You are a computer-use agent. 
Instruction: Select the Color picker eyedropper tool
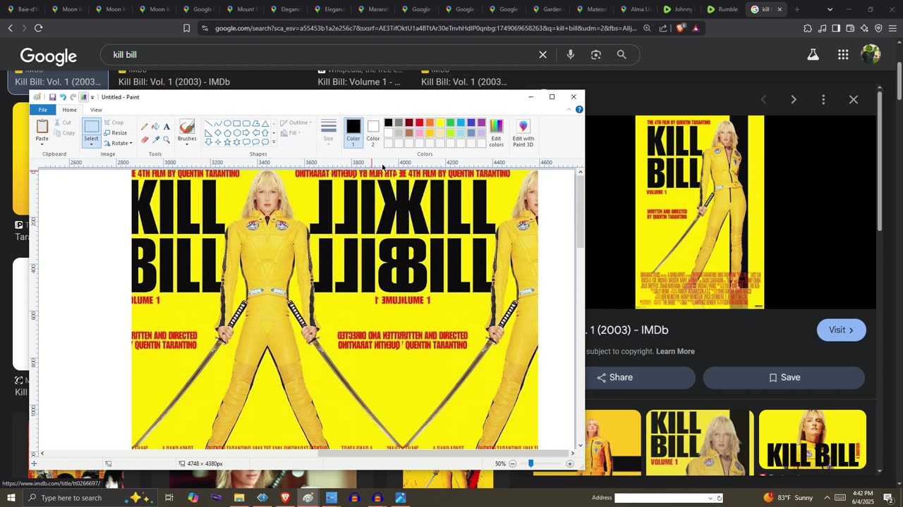pyautogui.click(x=155, y=139)
